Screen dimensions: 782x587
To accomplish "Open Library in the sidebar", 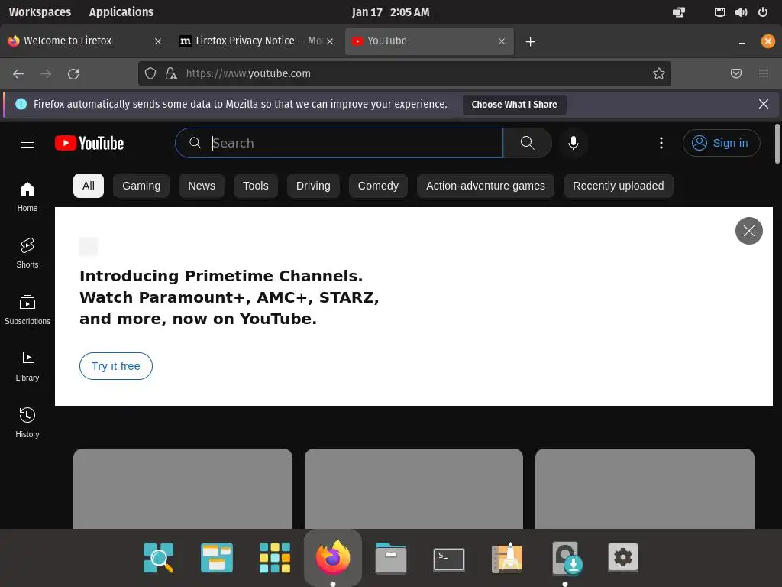I will tap(27, 366).
